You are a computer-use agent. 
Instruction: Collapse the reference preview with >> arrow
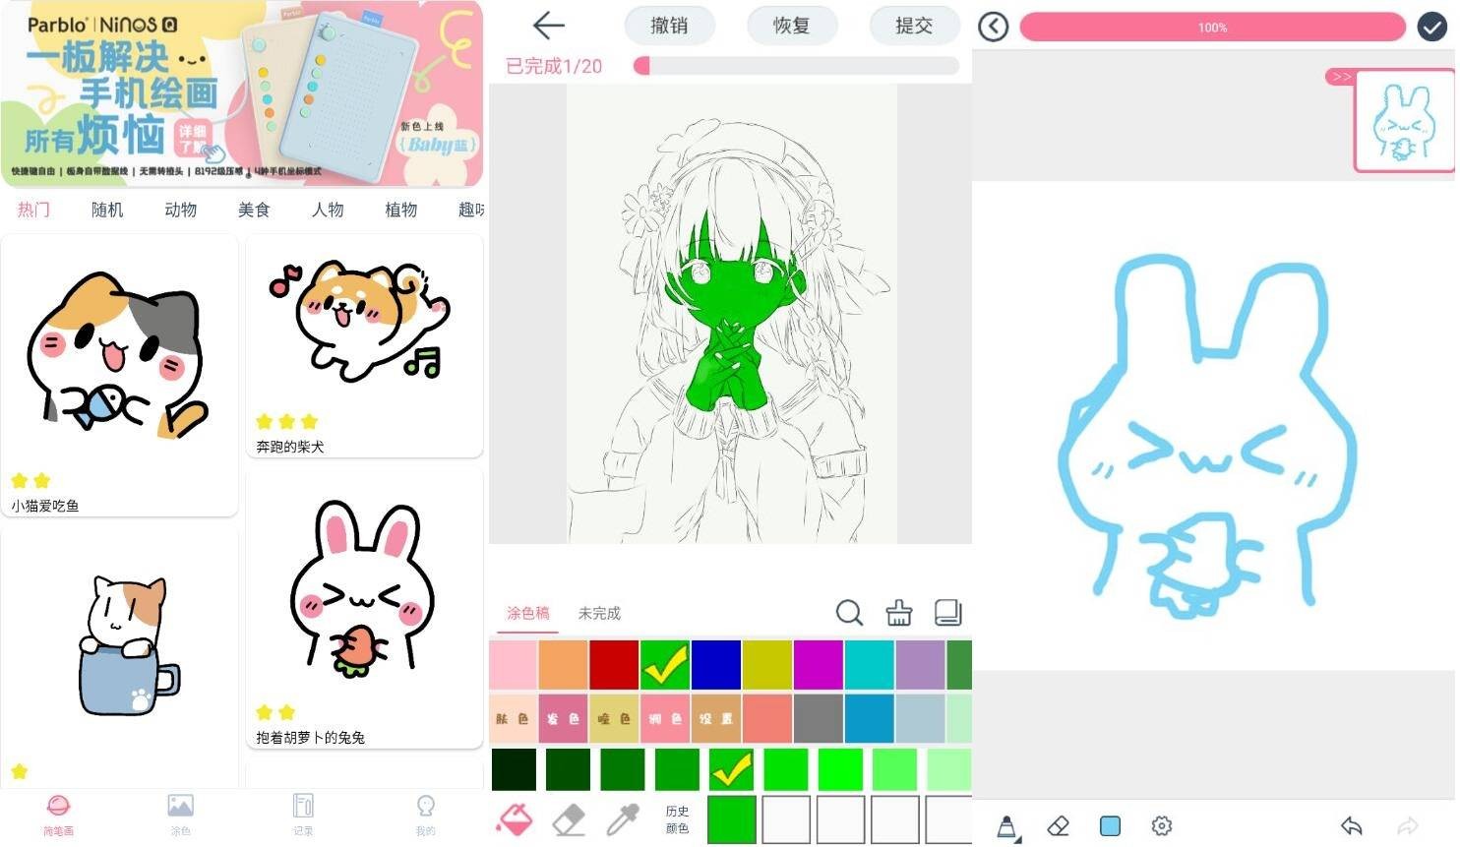(x=1340, y=77)
